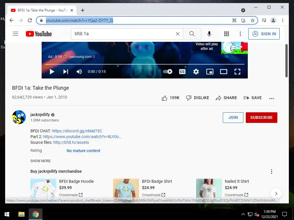Switch to theater mode

[223, 72]
